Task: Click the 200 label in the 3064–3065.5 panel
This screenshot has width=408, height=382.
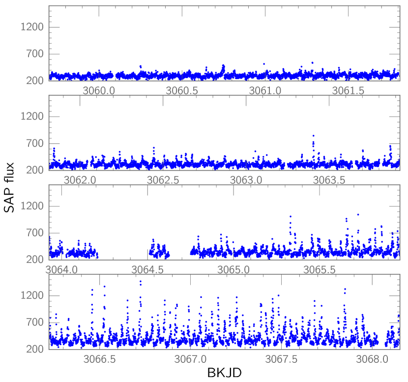Action: point(35,259)
